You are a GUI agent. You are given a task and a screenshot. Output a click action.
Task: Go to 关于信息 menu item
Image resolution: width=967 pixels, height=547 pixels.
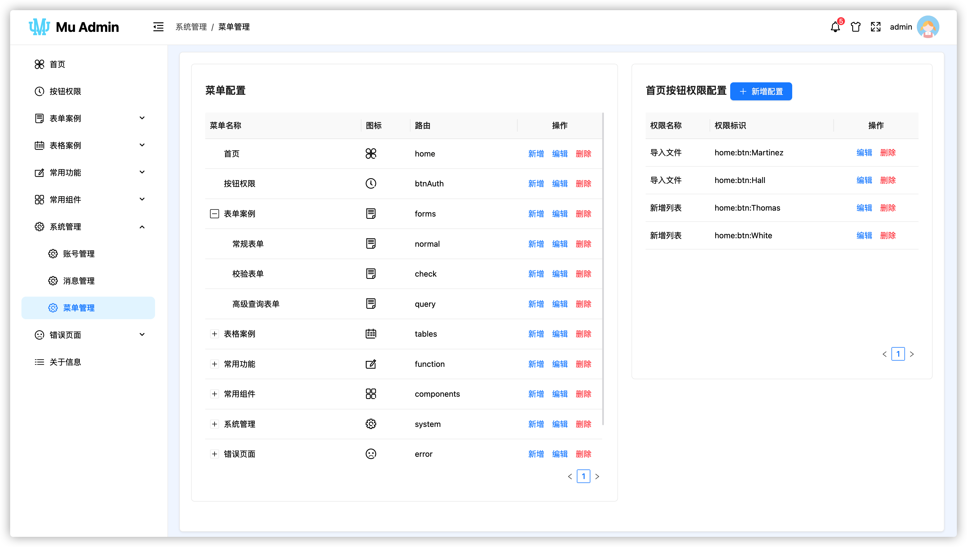tap(65, 362)
